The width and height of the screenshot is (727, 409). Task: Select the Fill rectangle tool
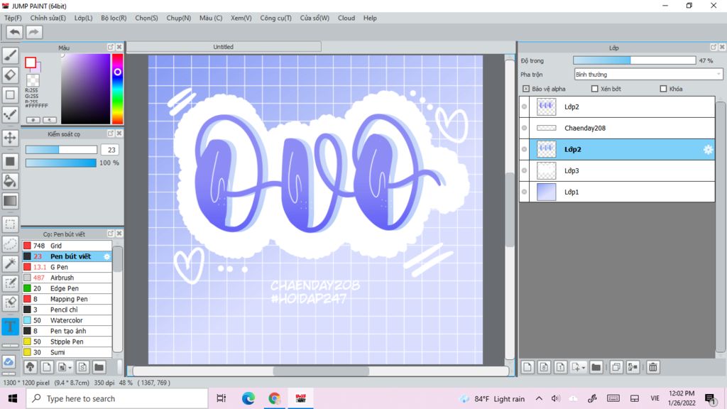pyautogui.click(x=10, y=161)
